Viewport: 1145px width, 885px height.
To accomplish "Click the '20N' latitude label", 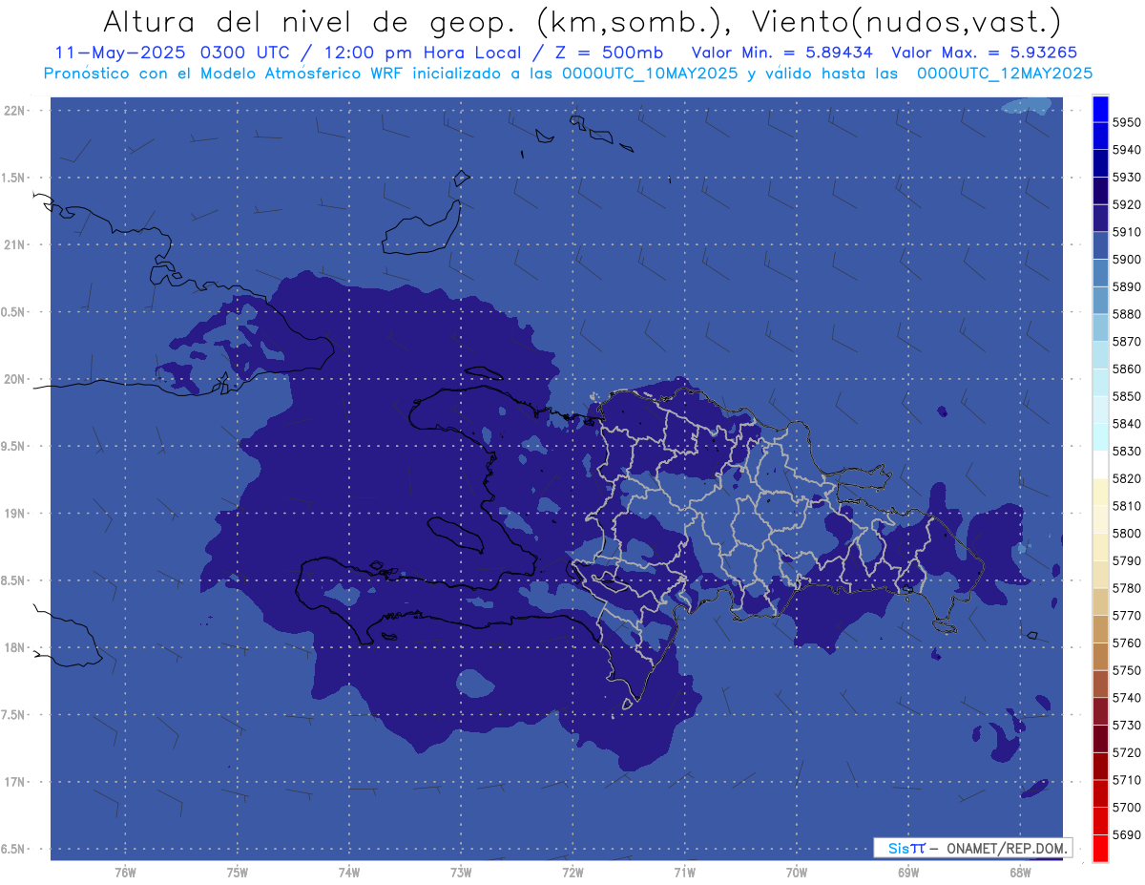I will [x=15, y=379].
